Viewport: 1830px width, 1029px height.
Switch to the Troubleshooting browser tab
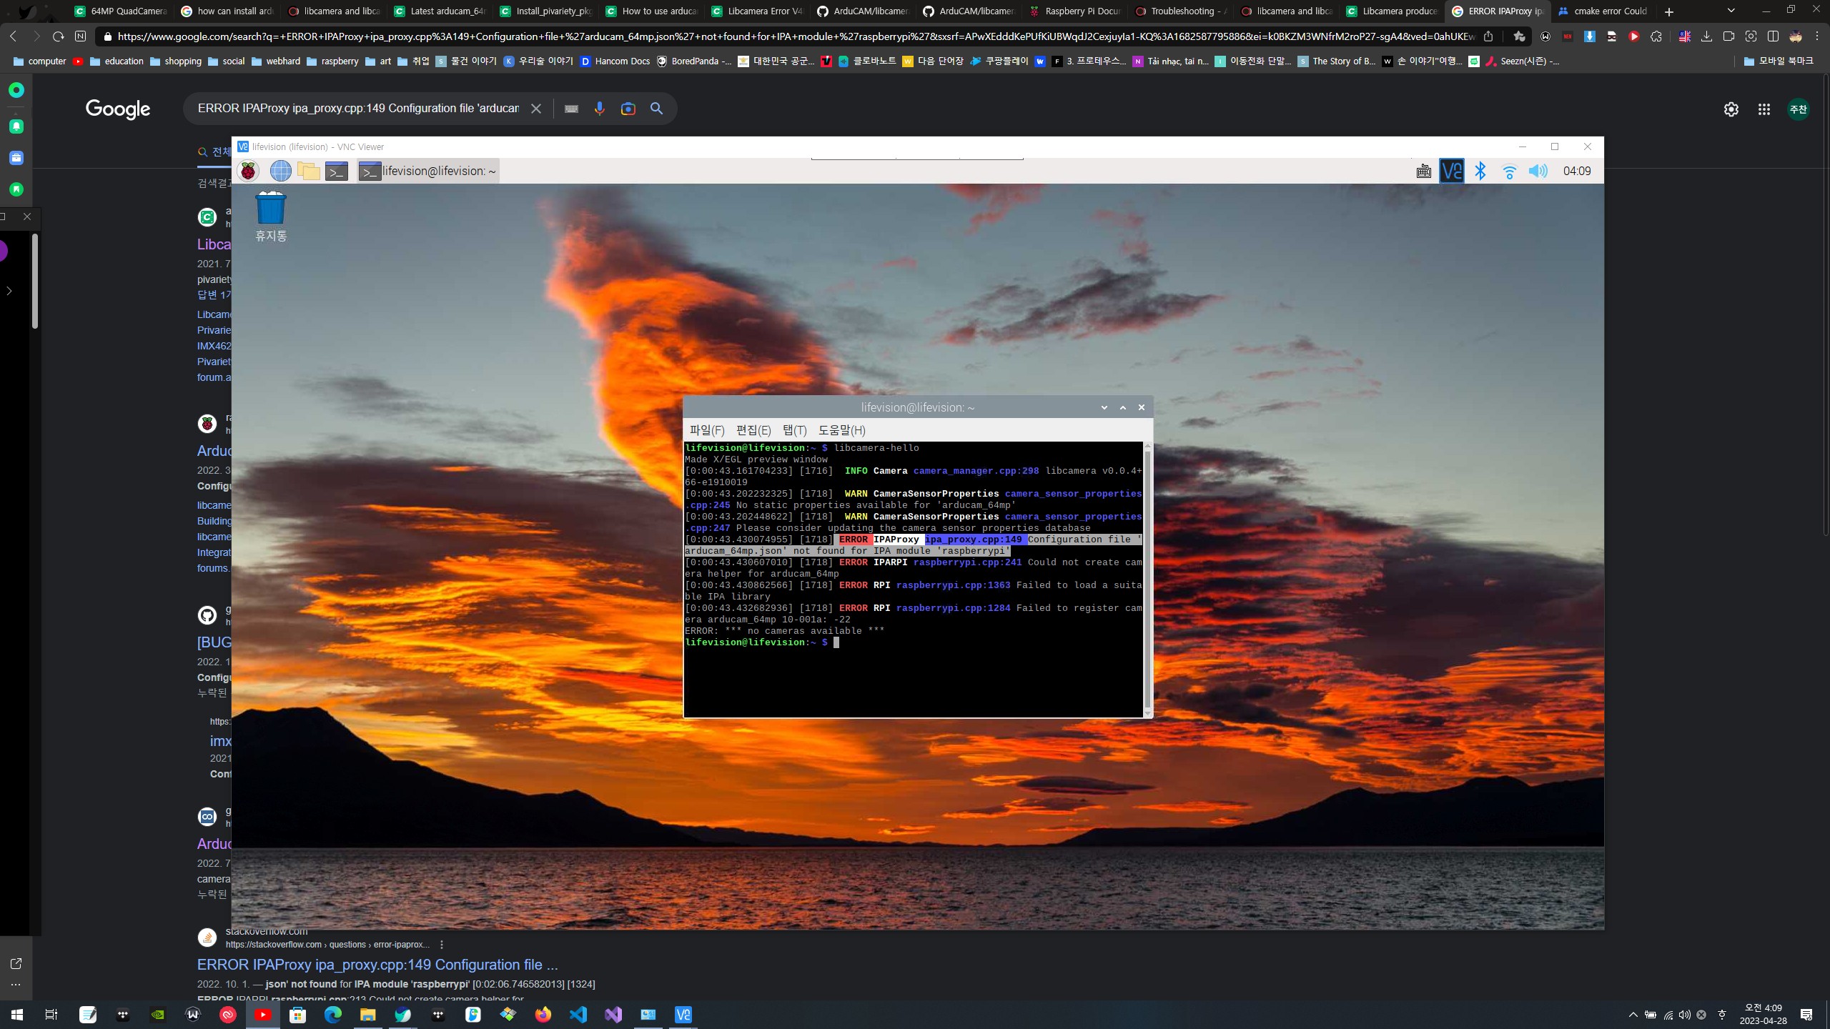coord(1182,11)
